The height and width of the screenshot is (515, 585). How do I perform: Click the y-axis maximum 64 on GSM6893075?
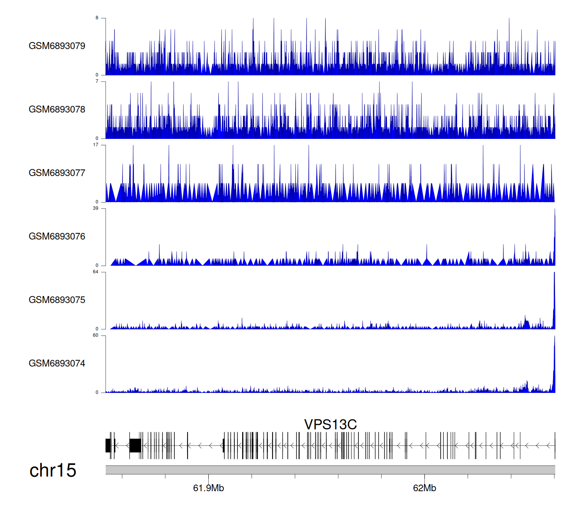coord(96,272)
